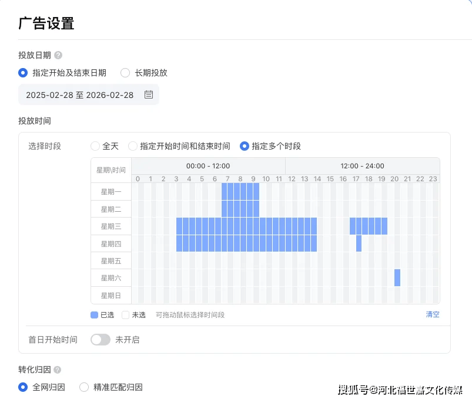Enable the 首日开始时间 toggle switch

(x=101, y=340)
